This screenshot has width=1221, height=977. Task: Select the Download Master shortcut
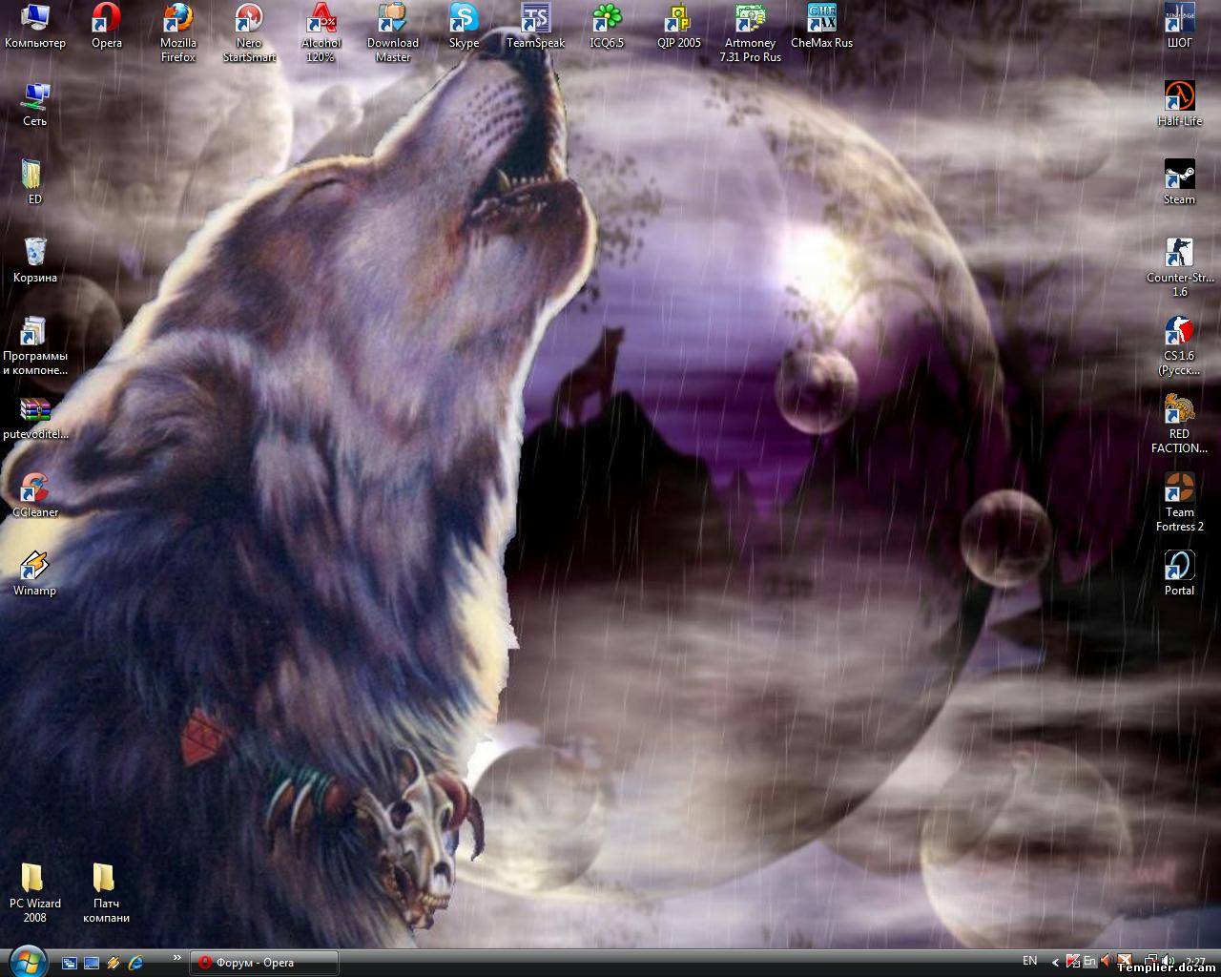393,32
